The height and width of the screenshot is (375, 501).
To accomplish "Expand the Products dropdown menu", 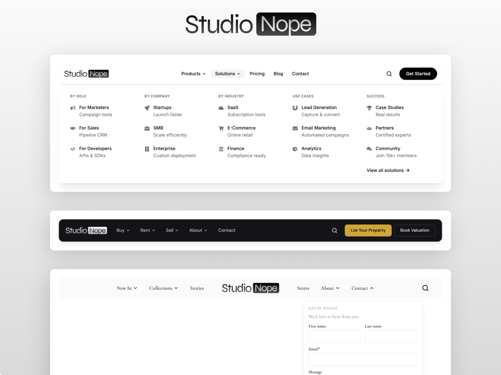I will click(193, 74).
